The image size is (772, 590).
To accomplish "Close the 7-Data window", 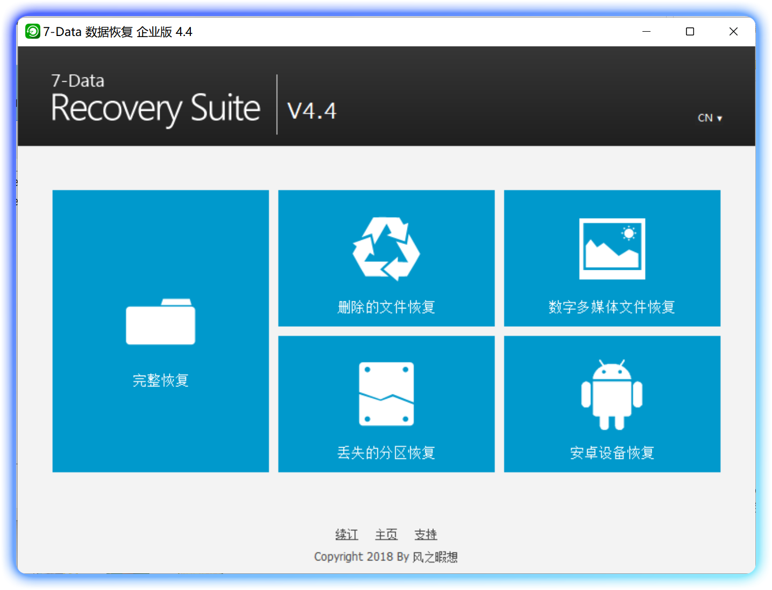I will coord(733,32).
